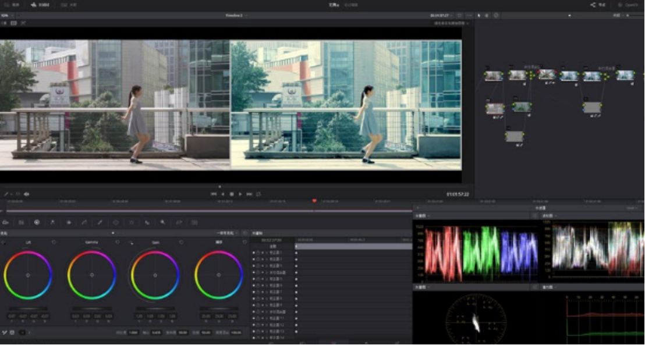
Task: Reset the Gamma color wheel
Action: 118,242
